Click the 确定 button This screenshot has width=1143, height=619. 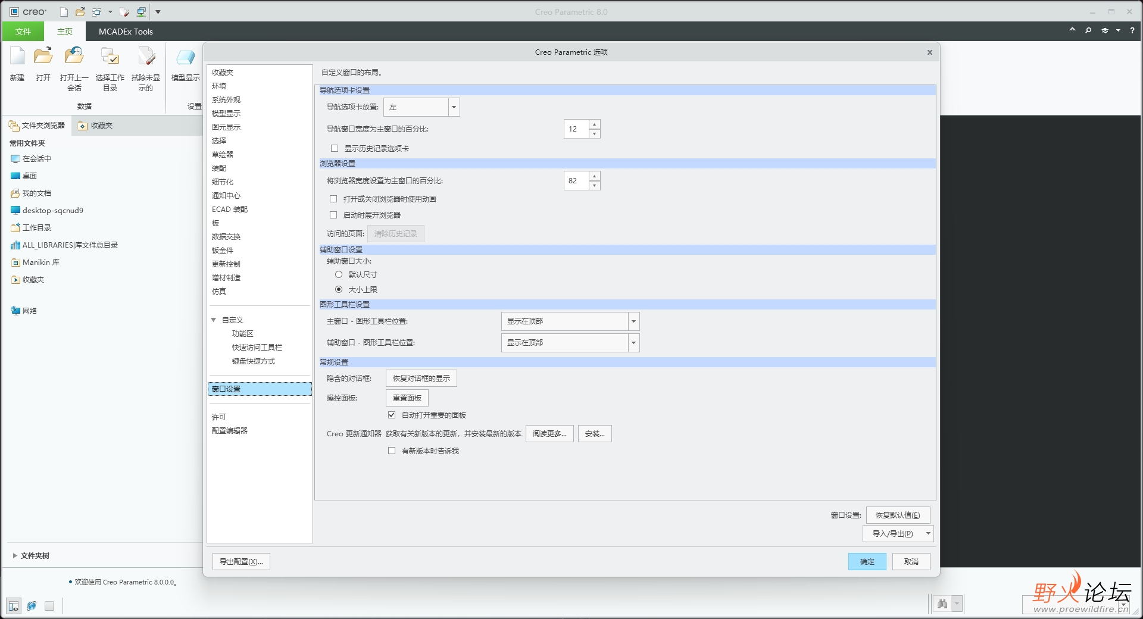(x=867, y=562)
